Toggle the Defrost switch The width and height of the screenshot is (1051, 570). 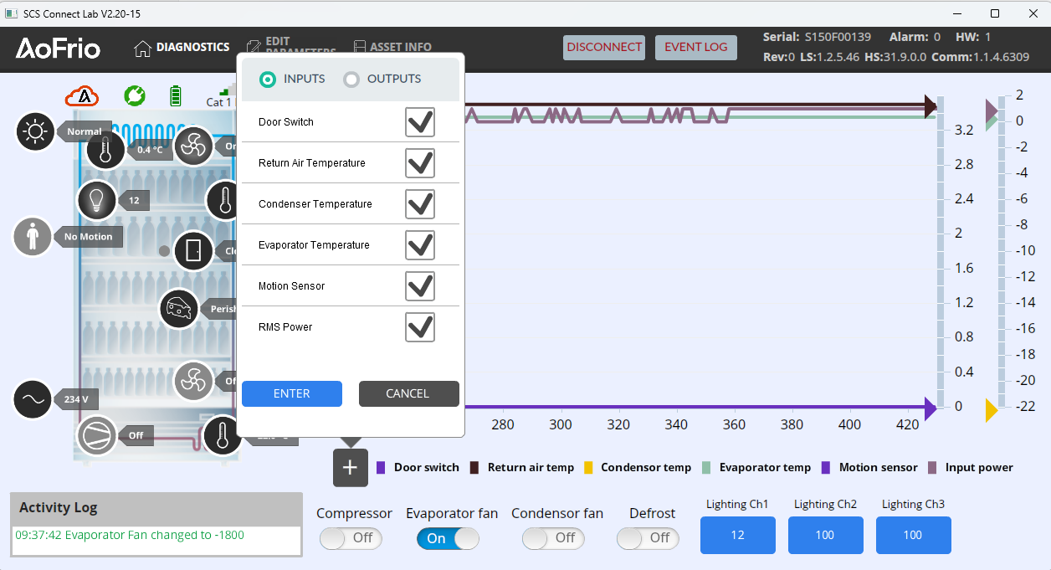point(648,538)
